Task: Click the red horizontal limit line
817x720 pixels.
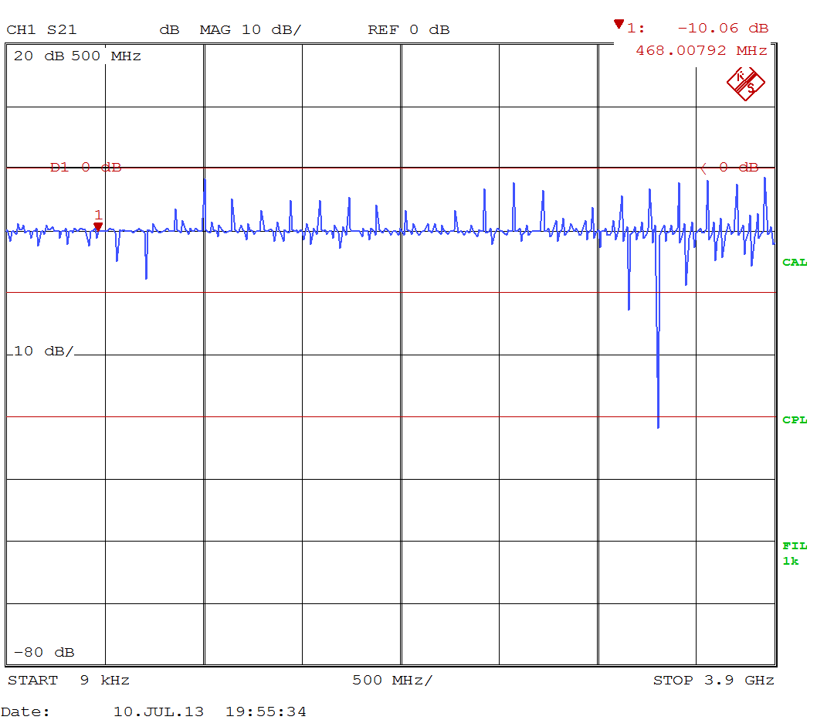Action: 386,293
